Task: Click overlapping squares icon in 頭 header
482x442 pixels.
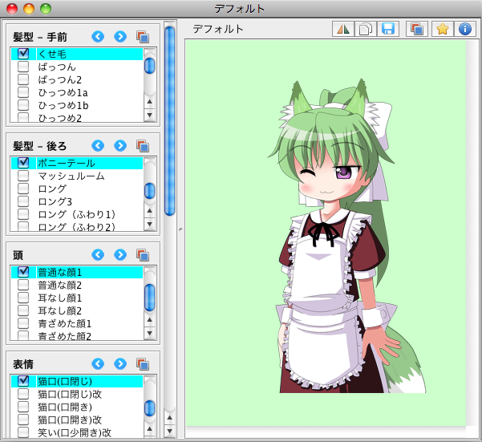Action: [143, 254]
